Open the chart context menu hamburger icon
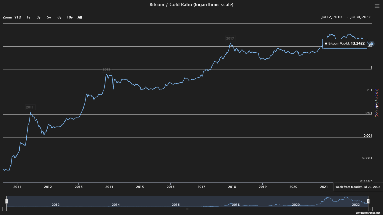The height and width of the screenshot is (215, 383). (x=377, y=6)
